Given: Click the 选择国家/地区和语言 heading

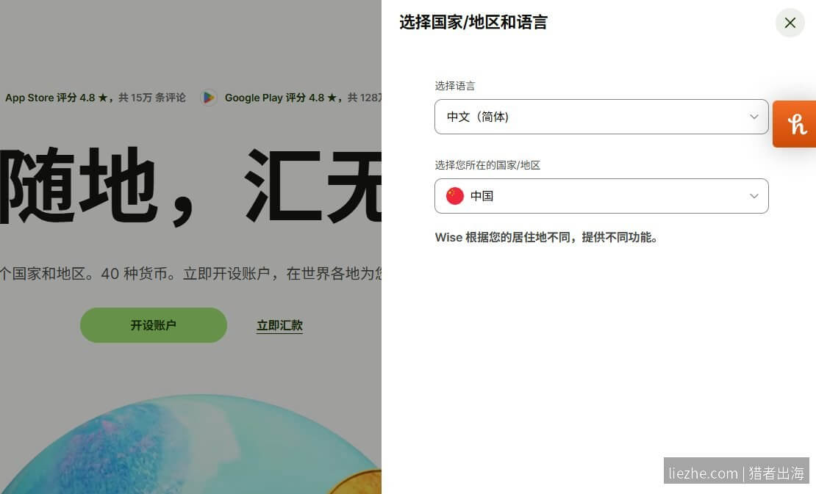Looking at the screenshot, I should click(473, 22).
